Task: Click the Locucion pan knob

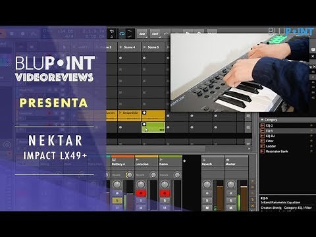Action: tap(141, 184)
